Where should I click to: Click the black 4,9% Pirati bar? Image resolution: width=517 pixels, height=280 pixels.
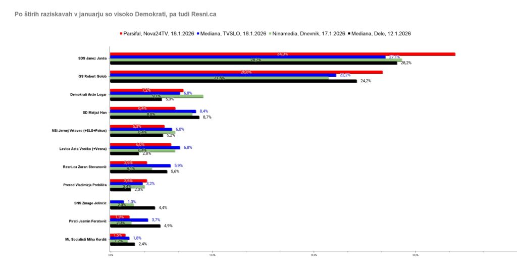coord(135,226)
